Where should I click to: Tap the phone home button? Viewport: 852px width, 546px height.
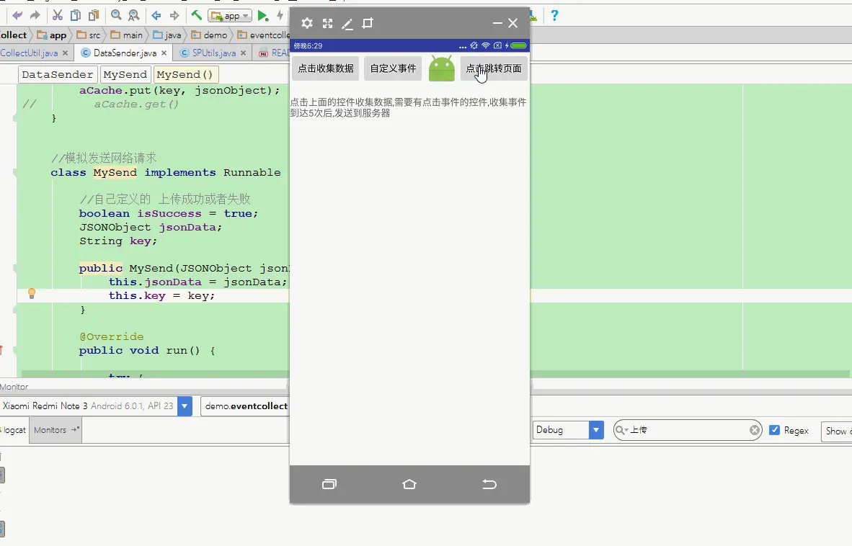click(x=409, y=484)
